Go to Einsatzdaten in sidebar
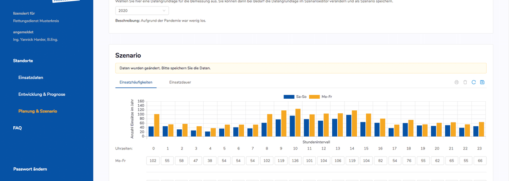This screenshot has width=509, height=181. 31,78
